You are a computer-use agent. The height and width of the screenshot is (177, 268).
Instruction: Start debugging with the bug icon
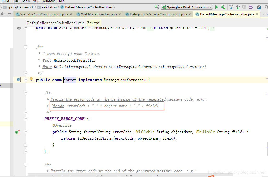[223, 7]
